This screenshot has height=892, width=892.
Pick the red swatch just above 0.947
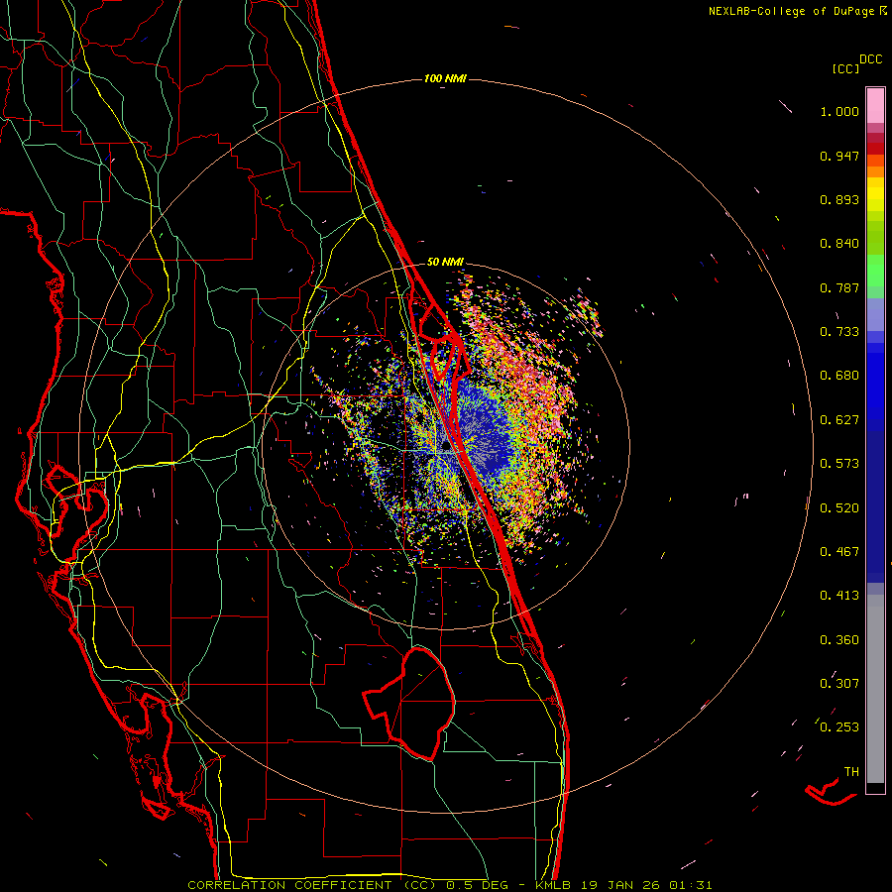click(875, 149)
